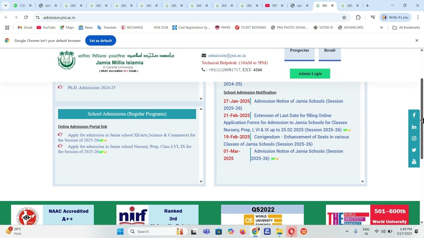This screenshot has height=238, width=424.
Task: Open Ph.D. Admissions 2024-25 link
Action: click(x=91, y=88)
